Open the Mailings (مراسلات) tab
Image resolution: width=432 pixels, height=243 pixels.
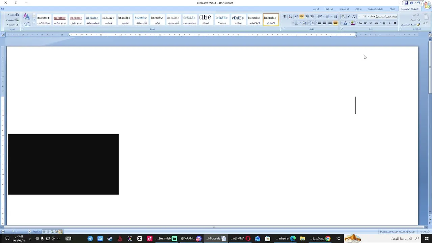pyautogui.click(x=344, y=9)
